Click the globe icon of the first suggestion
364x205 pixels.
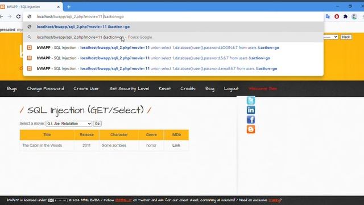click(x=29, y=27)
